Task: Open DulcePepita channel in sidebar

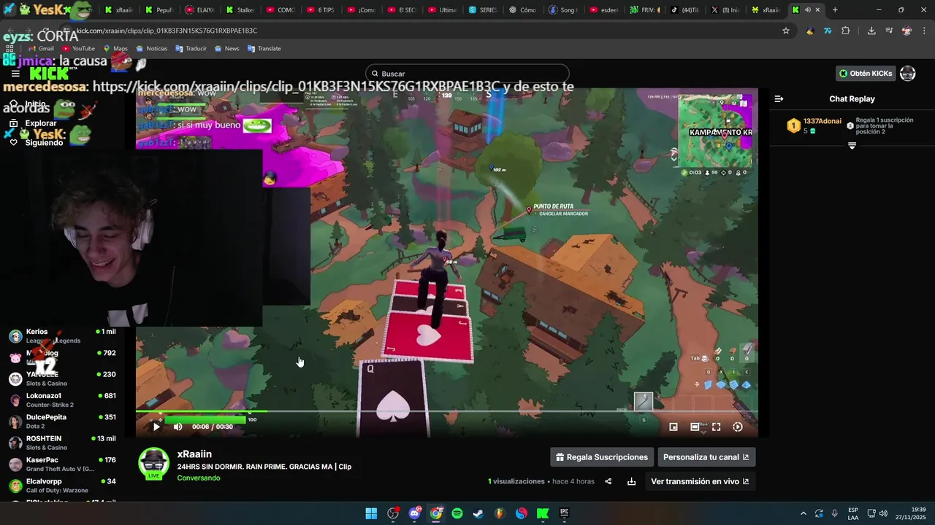Action: (x=62, y=421)
